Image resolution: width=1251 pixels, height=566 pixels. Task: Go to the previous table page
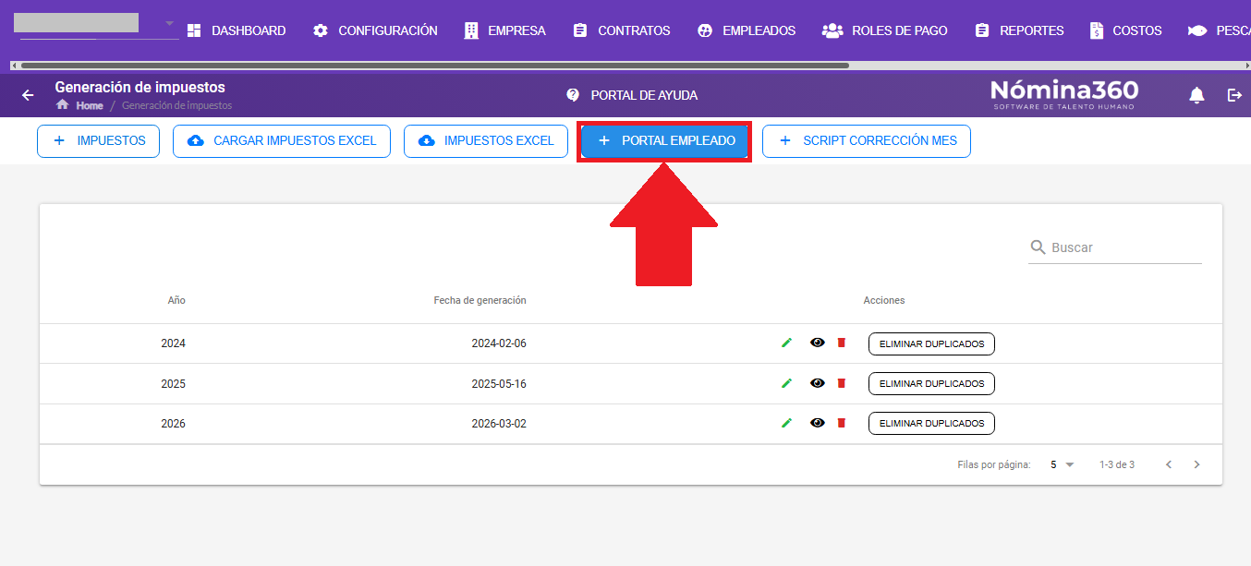pyautogui.click(x=1169, y=464)
